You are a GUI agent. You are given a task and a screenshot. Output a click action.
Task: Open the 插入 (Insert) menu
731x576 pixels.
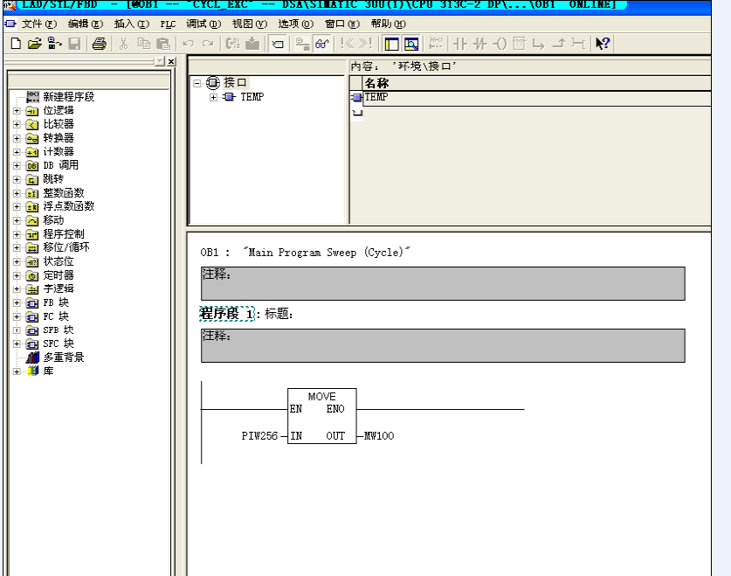132,24
